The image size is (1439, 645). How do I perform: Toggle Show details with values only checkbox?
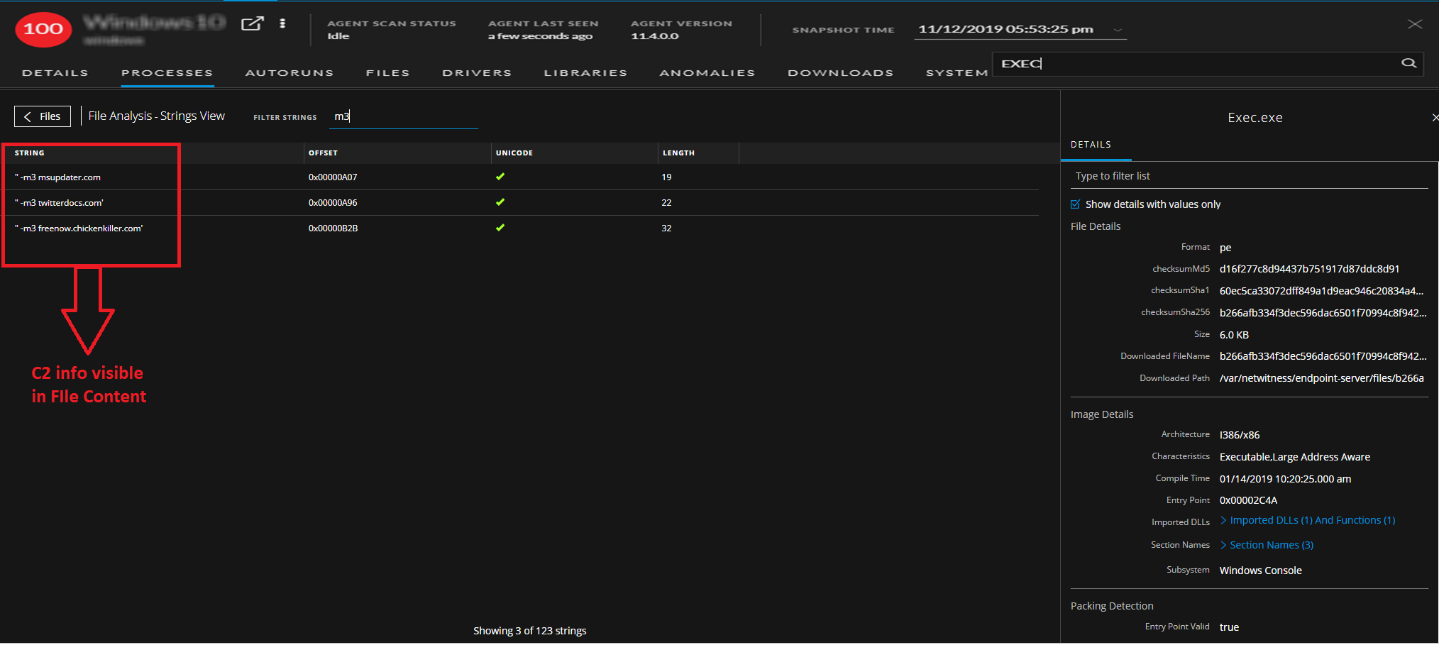pos(1076,204)
